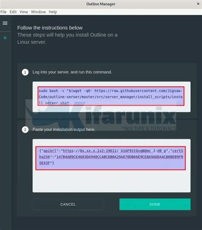Open the View menu
The image size is (202, 230).
[23, 12]
